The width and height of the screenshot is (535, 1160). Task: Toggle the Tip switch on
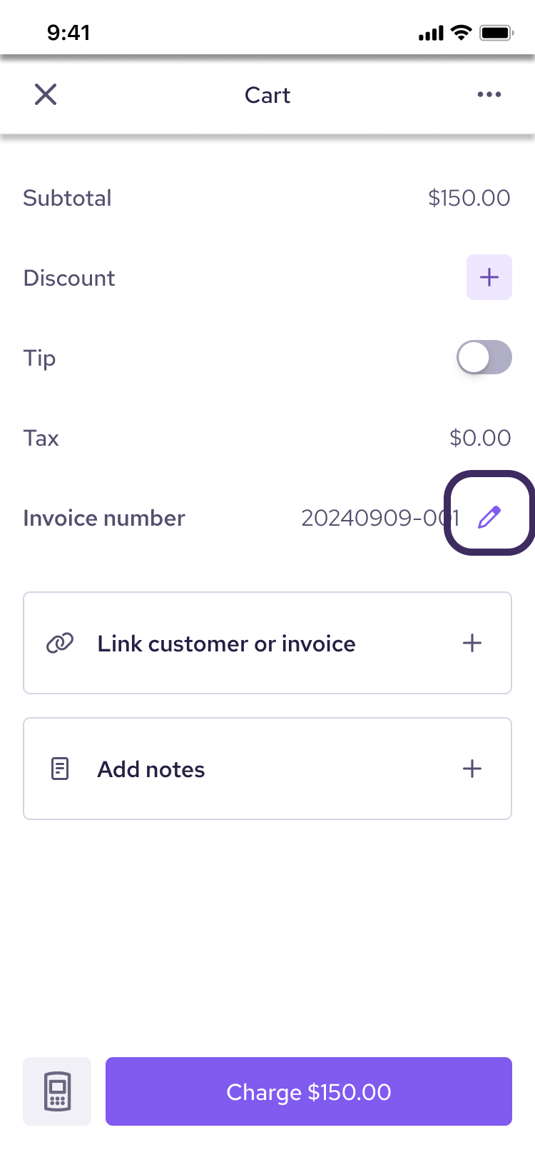[484, 357]
